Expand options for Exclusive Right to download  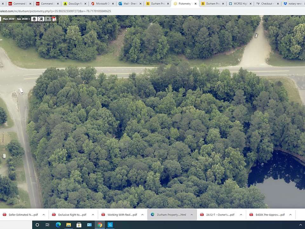point(93,215)
